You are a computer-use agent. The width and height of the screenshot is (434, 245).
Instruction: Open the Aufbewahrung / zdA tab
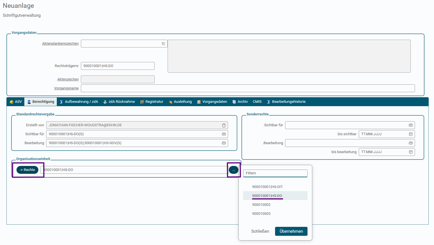[79, 102]
